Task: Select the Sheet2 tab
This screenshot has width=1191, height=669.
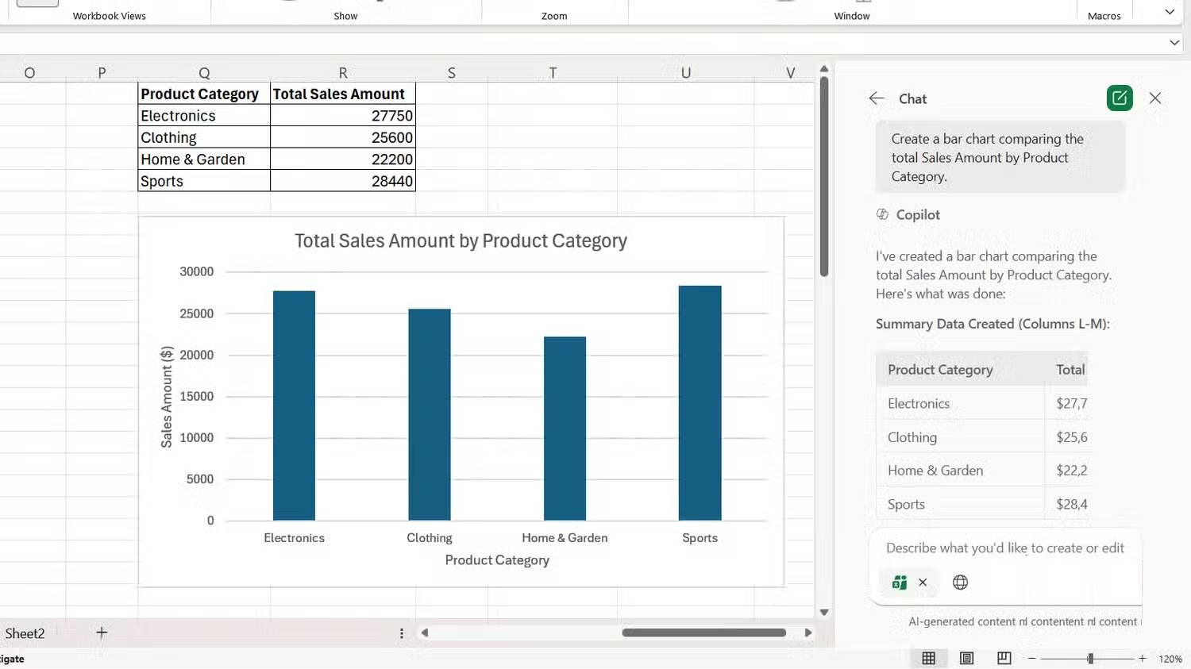Action: point(25,632)
